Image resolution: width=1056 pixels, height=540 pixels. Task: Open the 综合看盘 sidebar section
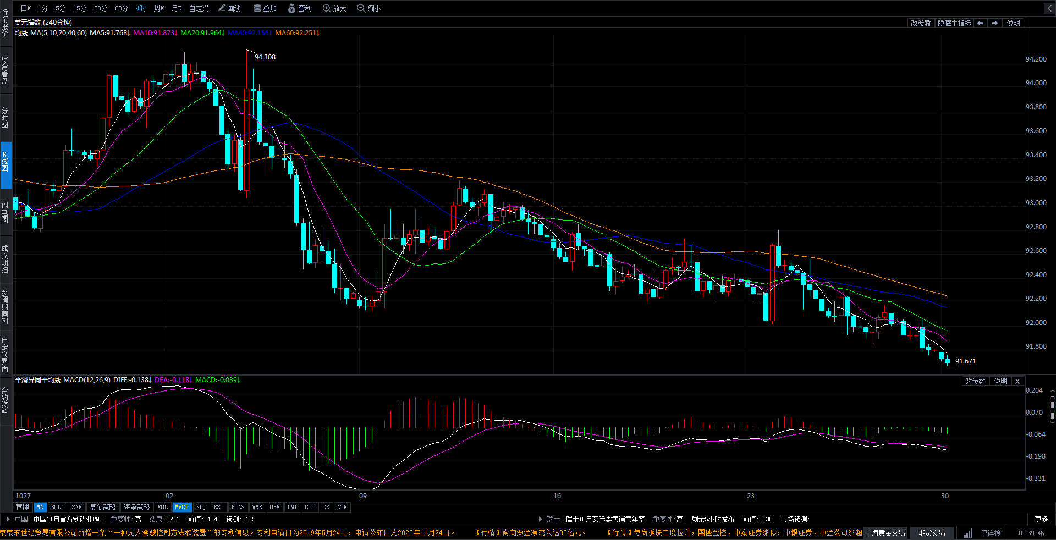point(5,70)
